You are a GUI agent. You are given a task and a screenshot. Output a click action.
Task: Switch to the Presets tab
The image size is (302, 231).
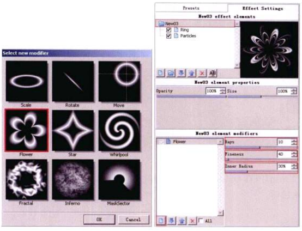pos(191,8)
